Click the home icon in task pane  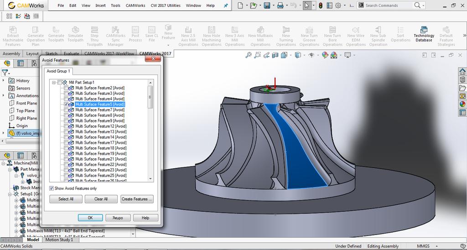point(462,72)
